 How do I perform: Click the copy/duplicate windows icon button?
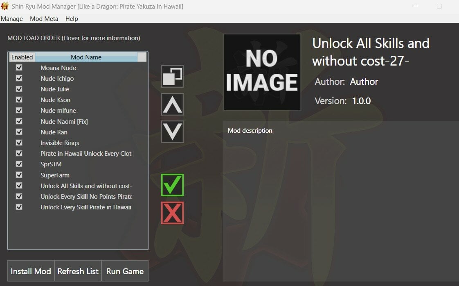click(x=172, y=76)
